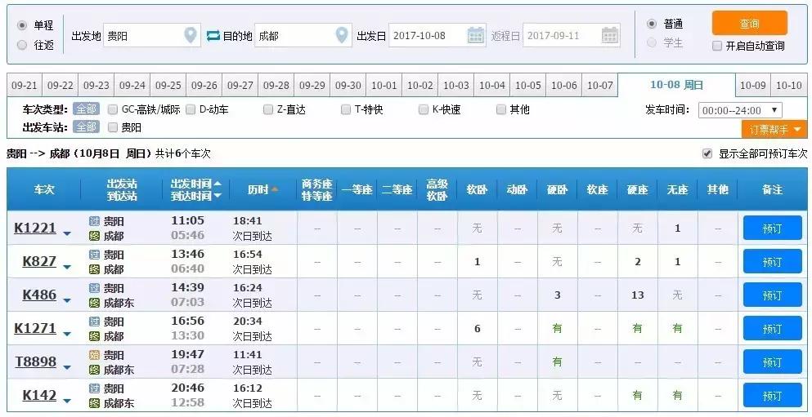812x417 pixels.
Task: Select 全部 for departure station filter
Action: [86, 127]
